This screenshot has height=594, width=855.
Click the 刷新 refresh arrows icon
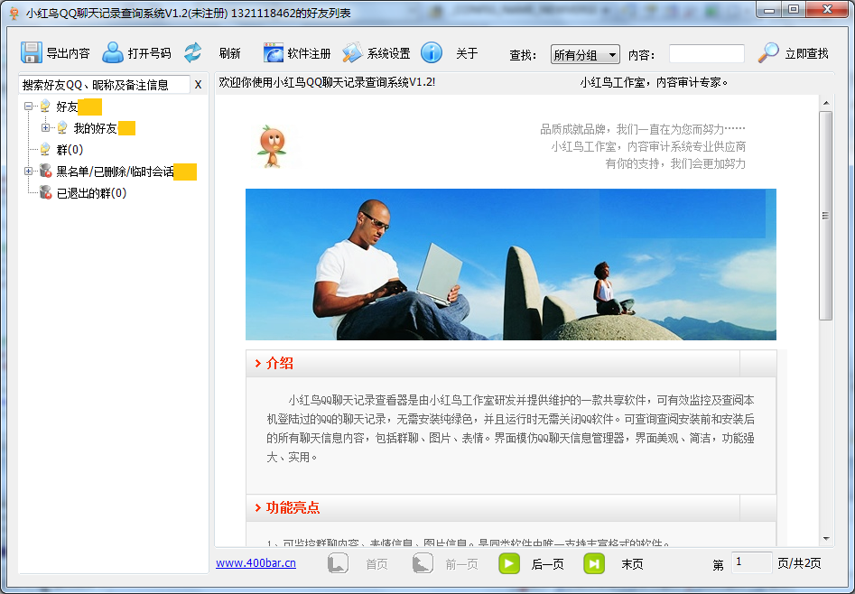coord(193,53)
